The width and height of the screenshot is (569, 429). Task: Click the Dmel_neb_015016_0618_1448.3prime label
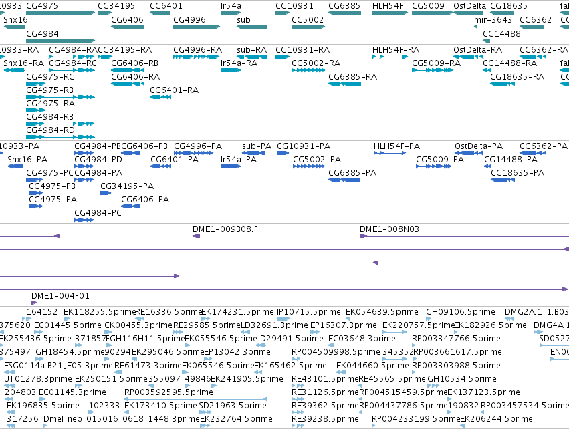coord(122,419)
